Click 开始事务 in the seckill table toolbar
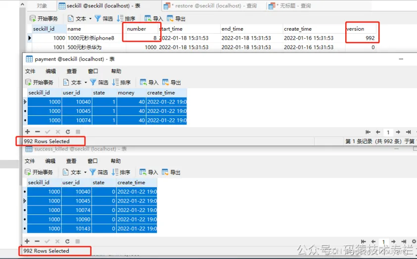The height and width of the screenshot is (259, 417). [x=44, y=18]
